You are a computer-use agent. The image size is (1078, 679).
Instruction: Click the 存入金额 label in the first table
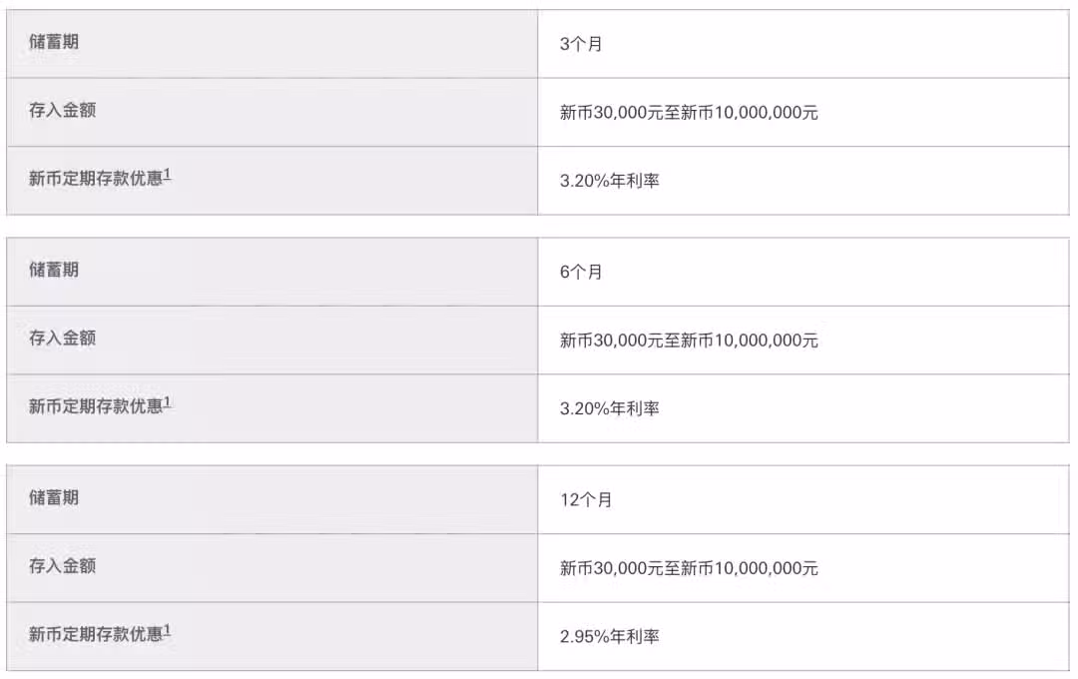62,110
